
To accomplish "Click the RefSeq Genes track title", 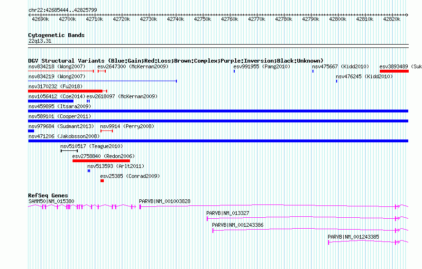I will coord(48,195).
